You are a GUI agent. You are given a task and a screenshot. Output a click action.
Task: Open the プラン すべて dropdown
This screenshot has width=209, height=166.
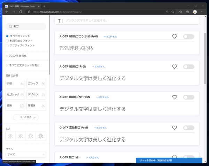tap(26, 155)
